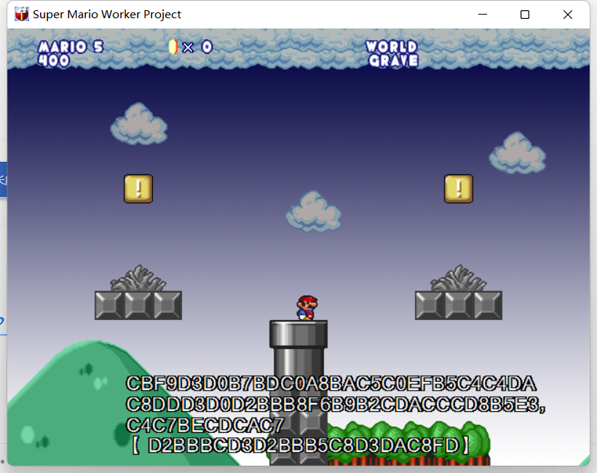This screenshot has width=597, height=473.
Task: Hit the left yellow exclamation block
Action: 138,189
